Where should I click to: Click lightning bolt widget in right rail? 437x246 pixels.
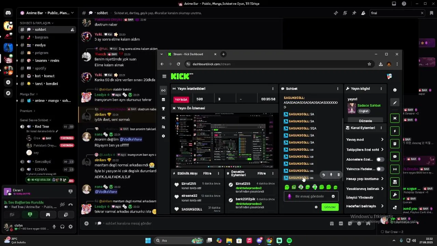[395, 131]
